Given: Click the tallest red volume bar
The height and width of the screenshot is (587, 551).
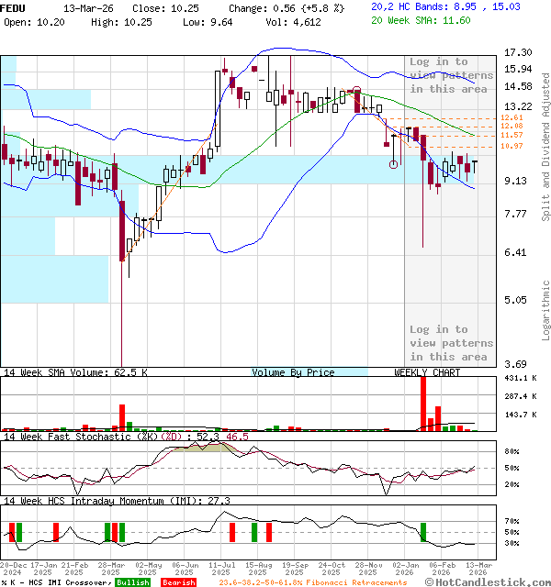Looking at the screenshot, I should tap(422, 404).
